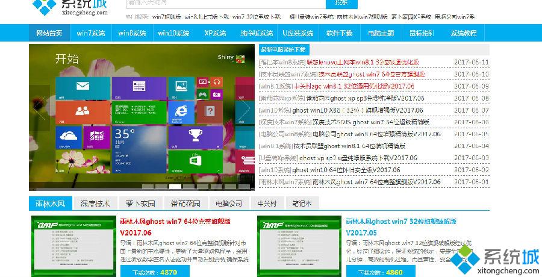Open the 纯净版系统 nav item
Viewport: 542px width, 277px height.
(257, 33)
